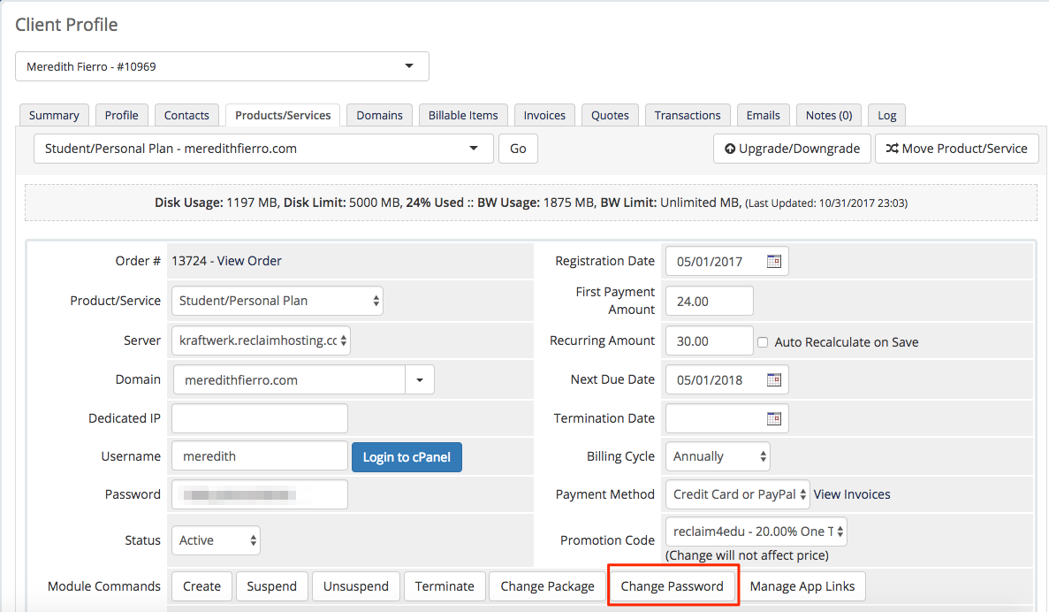Switch to the Profile tab
The height and width of the screenshot is (612, 1049).
click(122, 115)
